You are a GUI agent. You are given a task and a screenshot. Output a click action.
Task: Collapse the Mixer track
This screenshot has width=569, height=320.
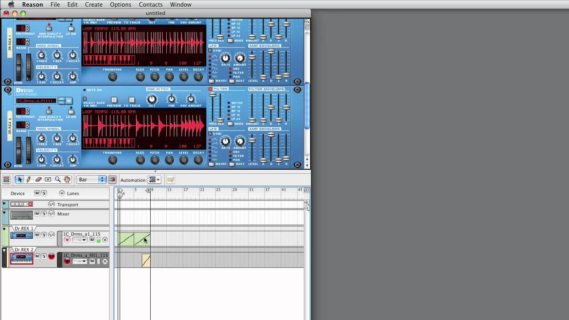tap(4, 214)
